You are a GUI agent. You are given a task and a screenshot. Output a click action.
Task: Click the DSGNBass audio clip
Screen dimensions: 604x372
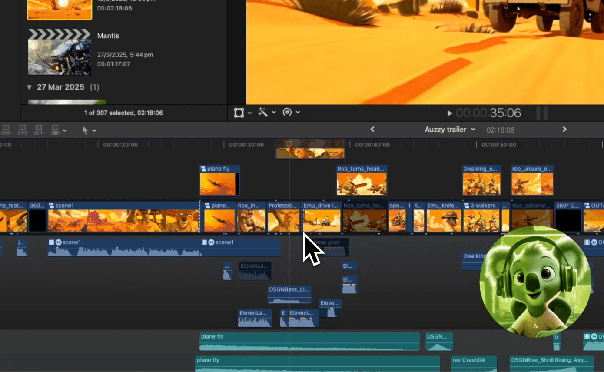(289, 294)
